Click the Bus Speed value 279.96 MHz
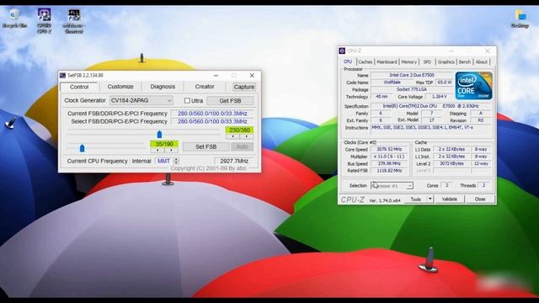Screen dimensions: 539x303 (389, 164)
